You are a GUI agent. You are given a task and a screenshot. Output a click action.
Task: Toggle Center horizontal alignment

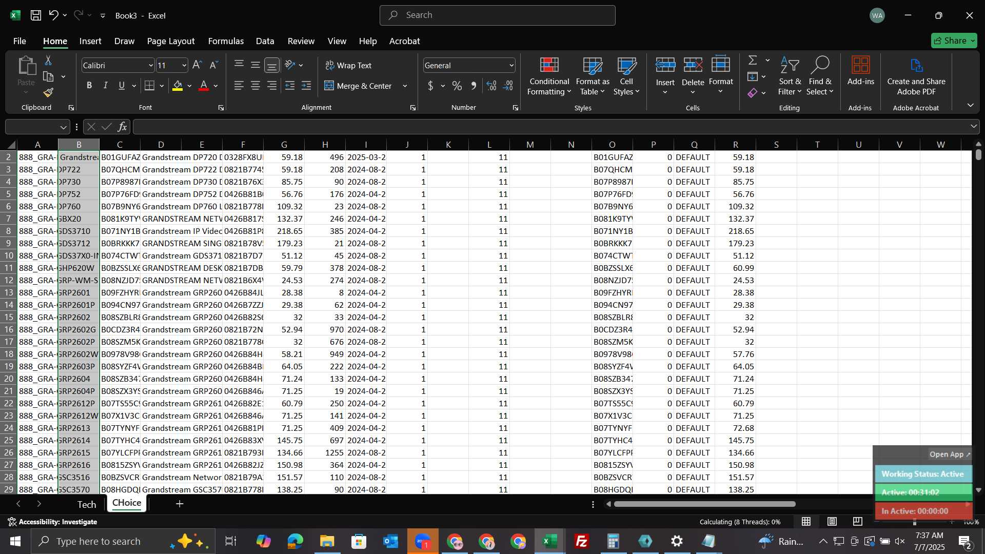click(x=255, y=86)
